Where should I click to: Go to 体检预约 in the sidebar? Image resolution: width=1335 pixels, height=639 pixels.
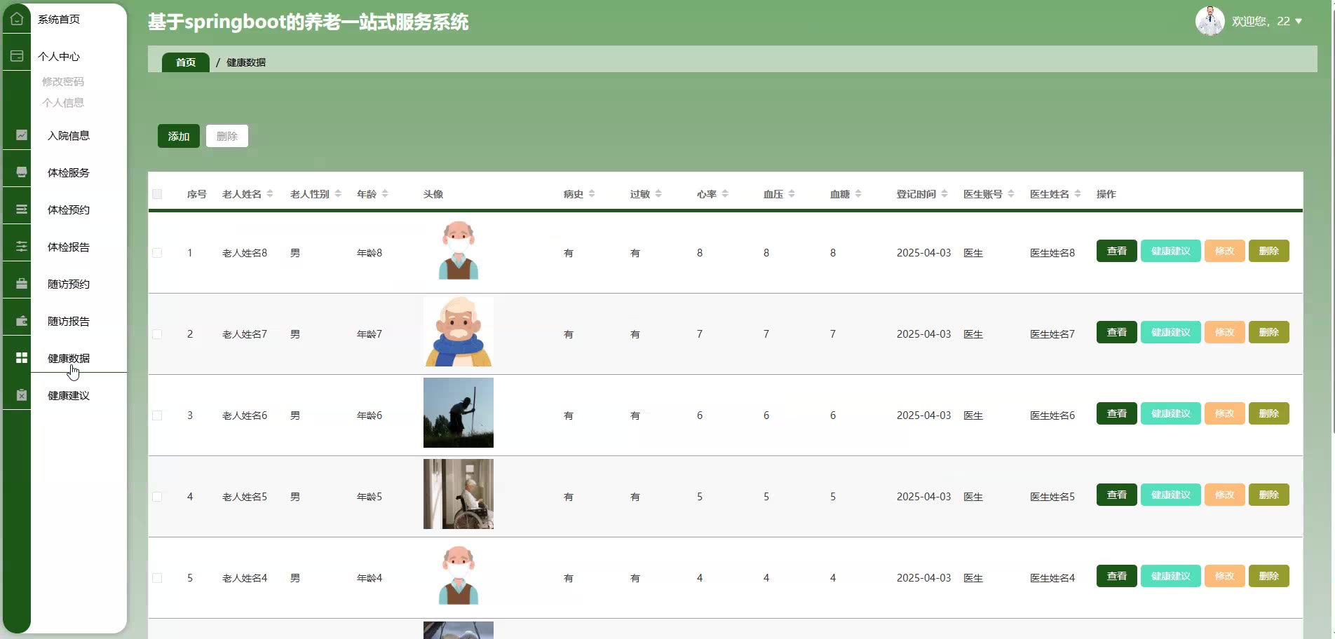(x=69, y=209)
